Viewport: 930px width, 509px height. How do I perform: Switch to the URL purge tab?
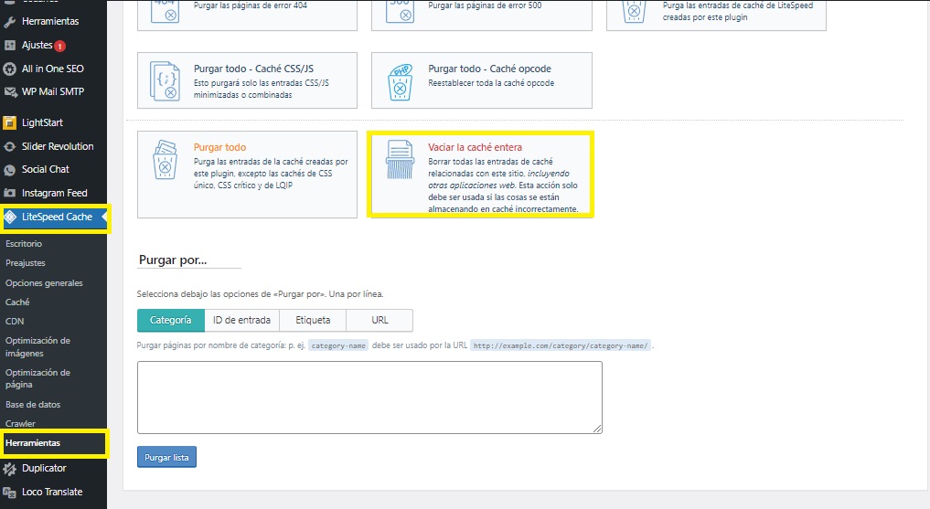[379, 320]
